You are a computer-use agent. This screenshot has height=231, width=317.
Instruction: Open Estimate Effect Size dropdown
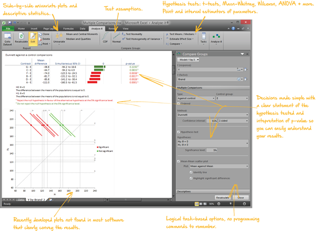tap(180, 39)
